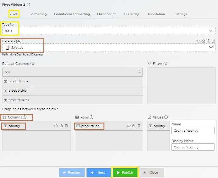This screenshot has width=218, height=178.
Task: Click country in the Values area
Action: tap(159, 126)
